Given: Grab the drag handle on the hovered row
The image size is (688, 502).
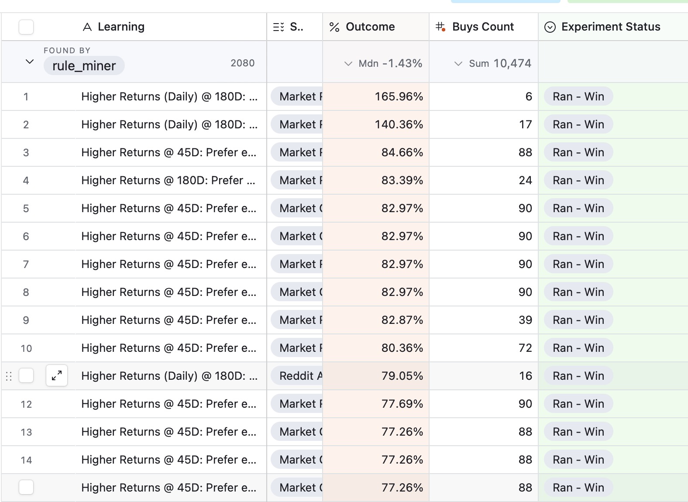Looking at the screenshot, I should point(8,376).
